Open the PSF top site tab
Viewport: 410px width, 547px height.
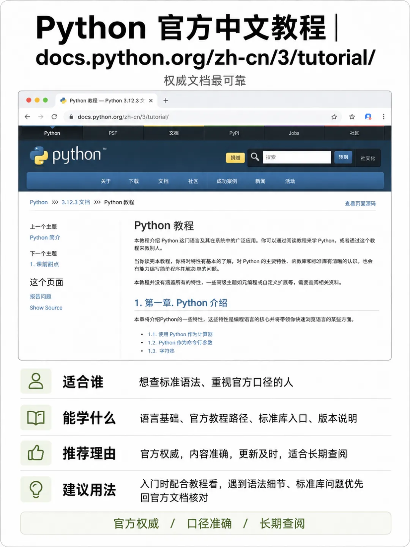tap(113, 133)
